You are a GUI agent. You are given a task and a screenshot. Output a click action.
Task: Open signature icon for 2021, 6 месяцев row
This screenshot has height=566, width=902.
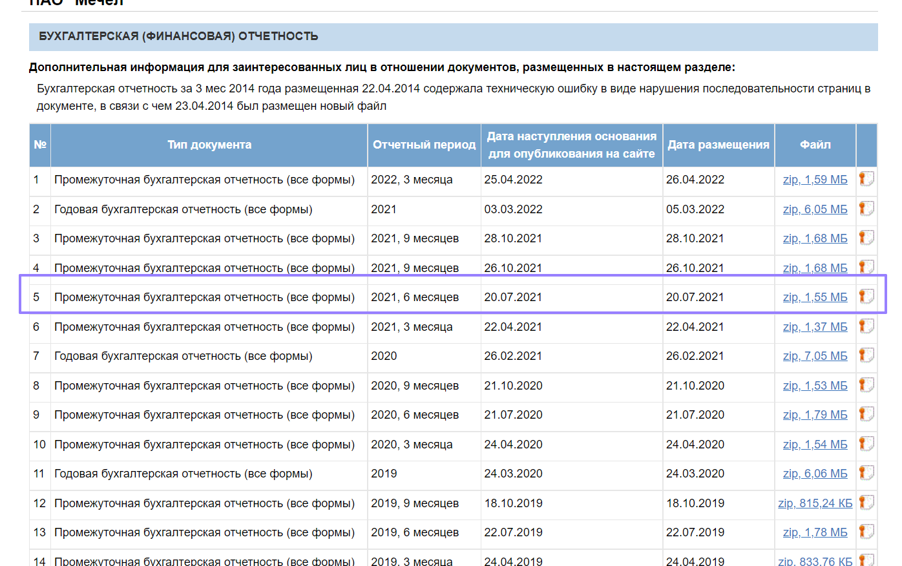point(866,297)
